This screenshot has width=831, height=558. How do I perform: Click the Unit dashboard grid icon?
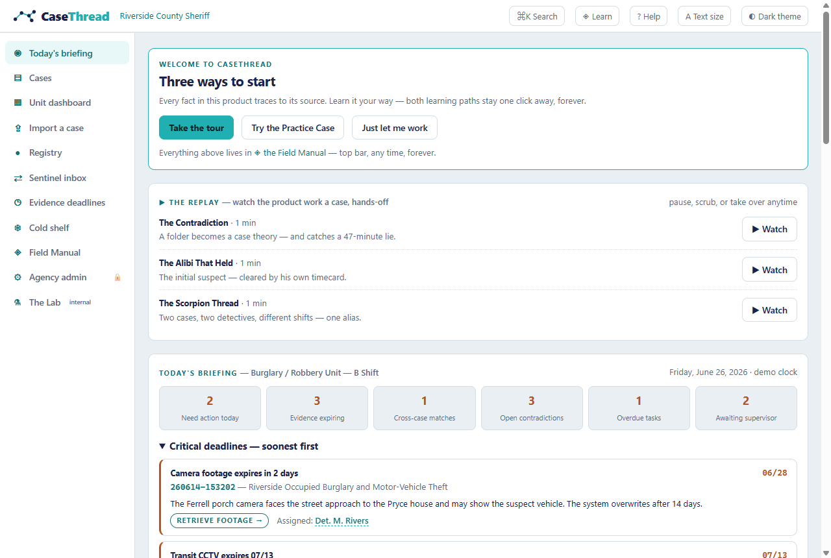pyautogui.click(x=18, y=103)
